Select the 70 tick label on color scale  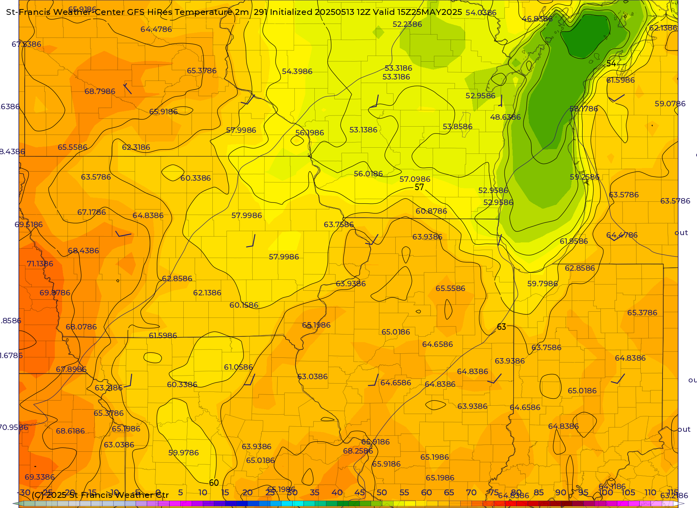(471, 492)
